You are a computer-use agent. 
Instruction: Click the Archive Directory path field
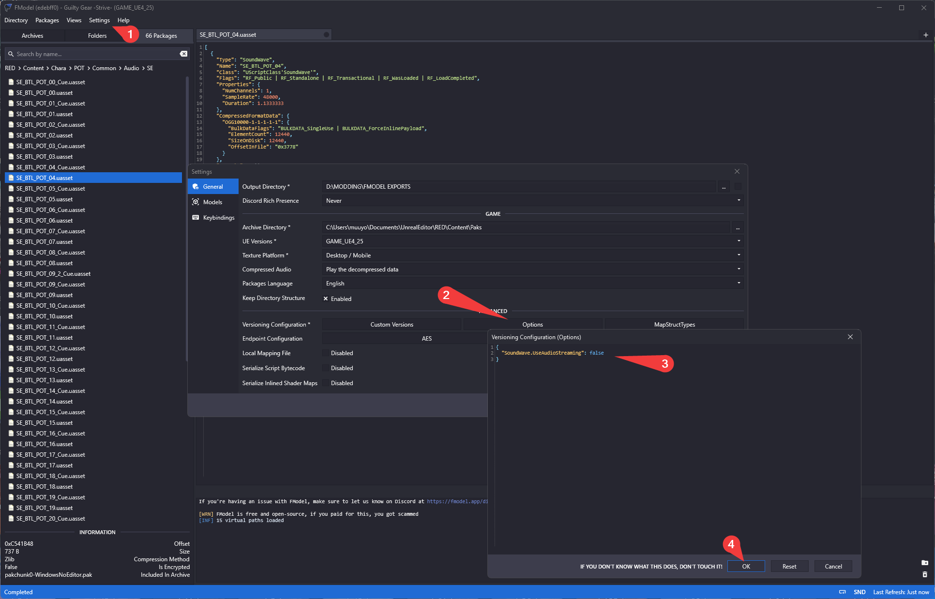point(526,227)
